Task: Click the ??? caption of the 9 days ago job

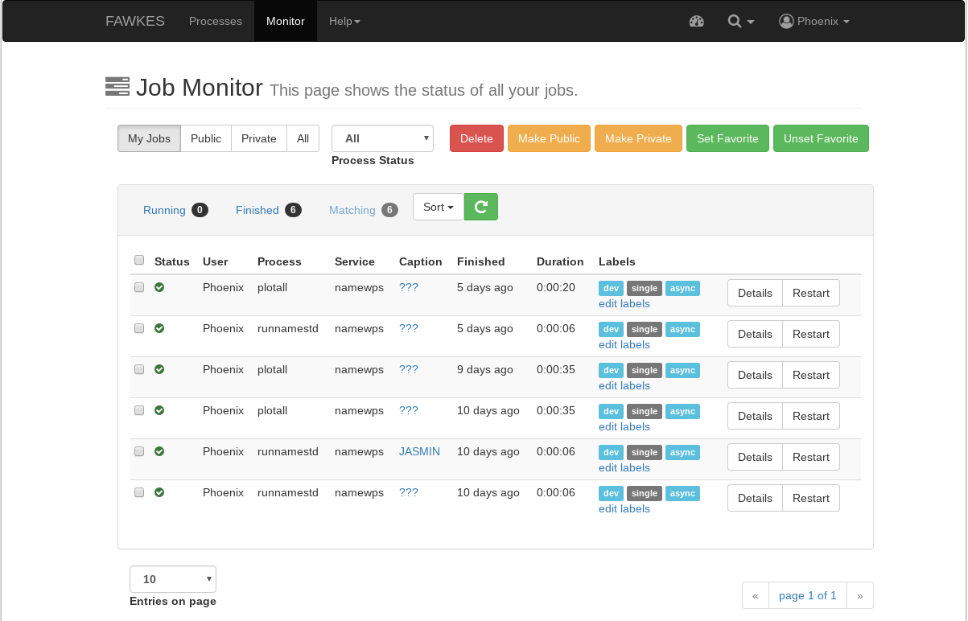Action: (x=409, y=369)
